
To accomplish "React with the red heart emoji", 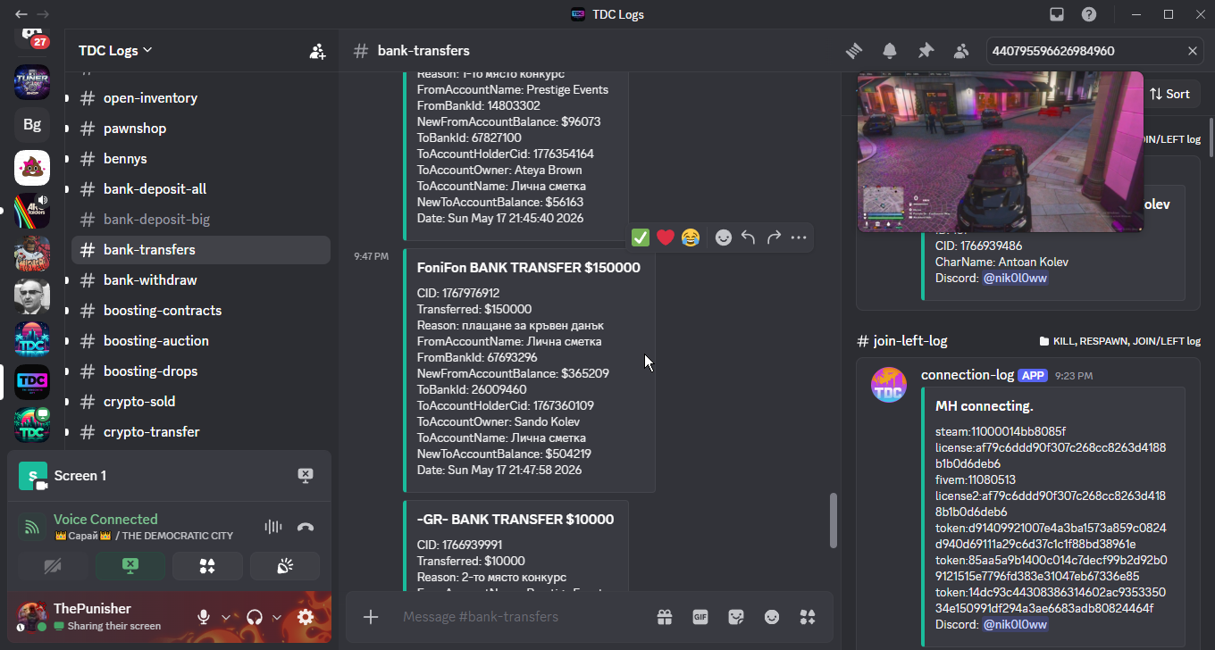I will point(666,237).
